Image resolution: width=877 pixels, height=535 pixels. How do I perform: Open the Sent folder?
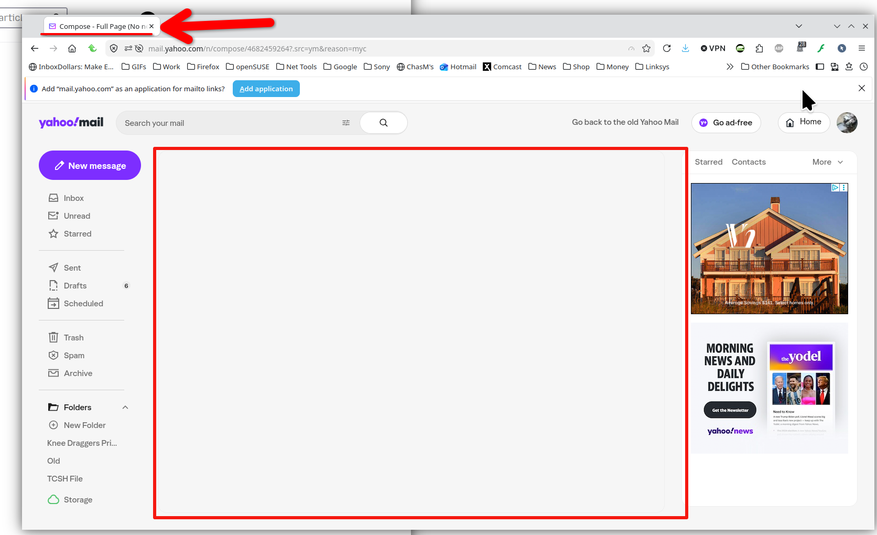[64, 268]
